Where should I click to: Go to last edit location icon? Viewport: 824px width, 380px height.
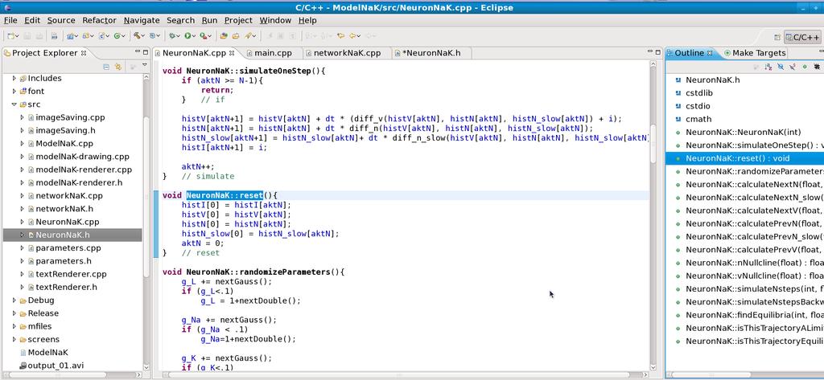point(341,35)
